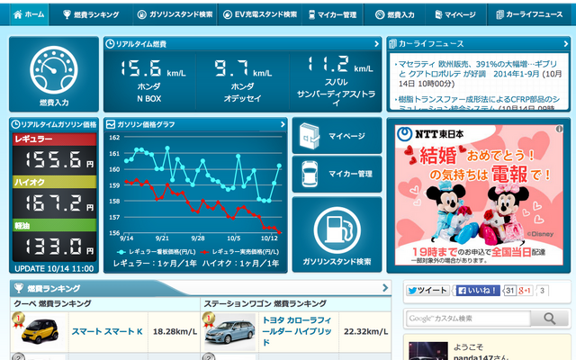Click the ad info icon on the NTT banner

pos(559,129)
